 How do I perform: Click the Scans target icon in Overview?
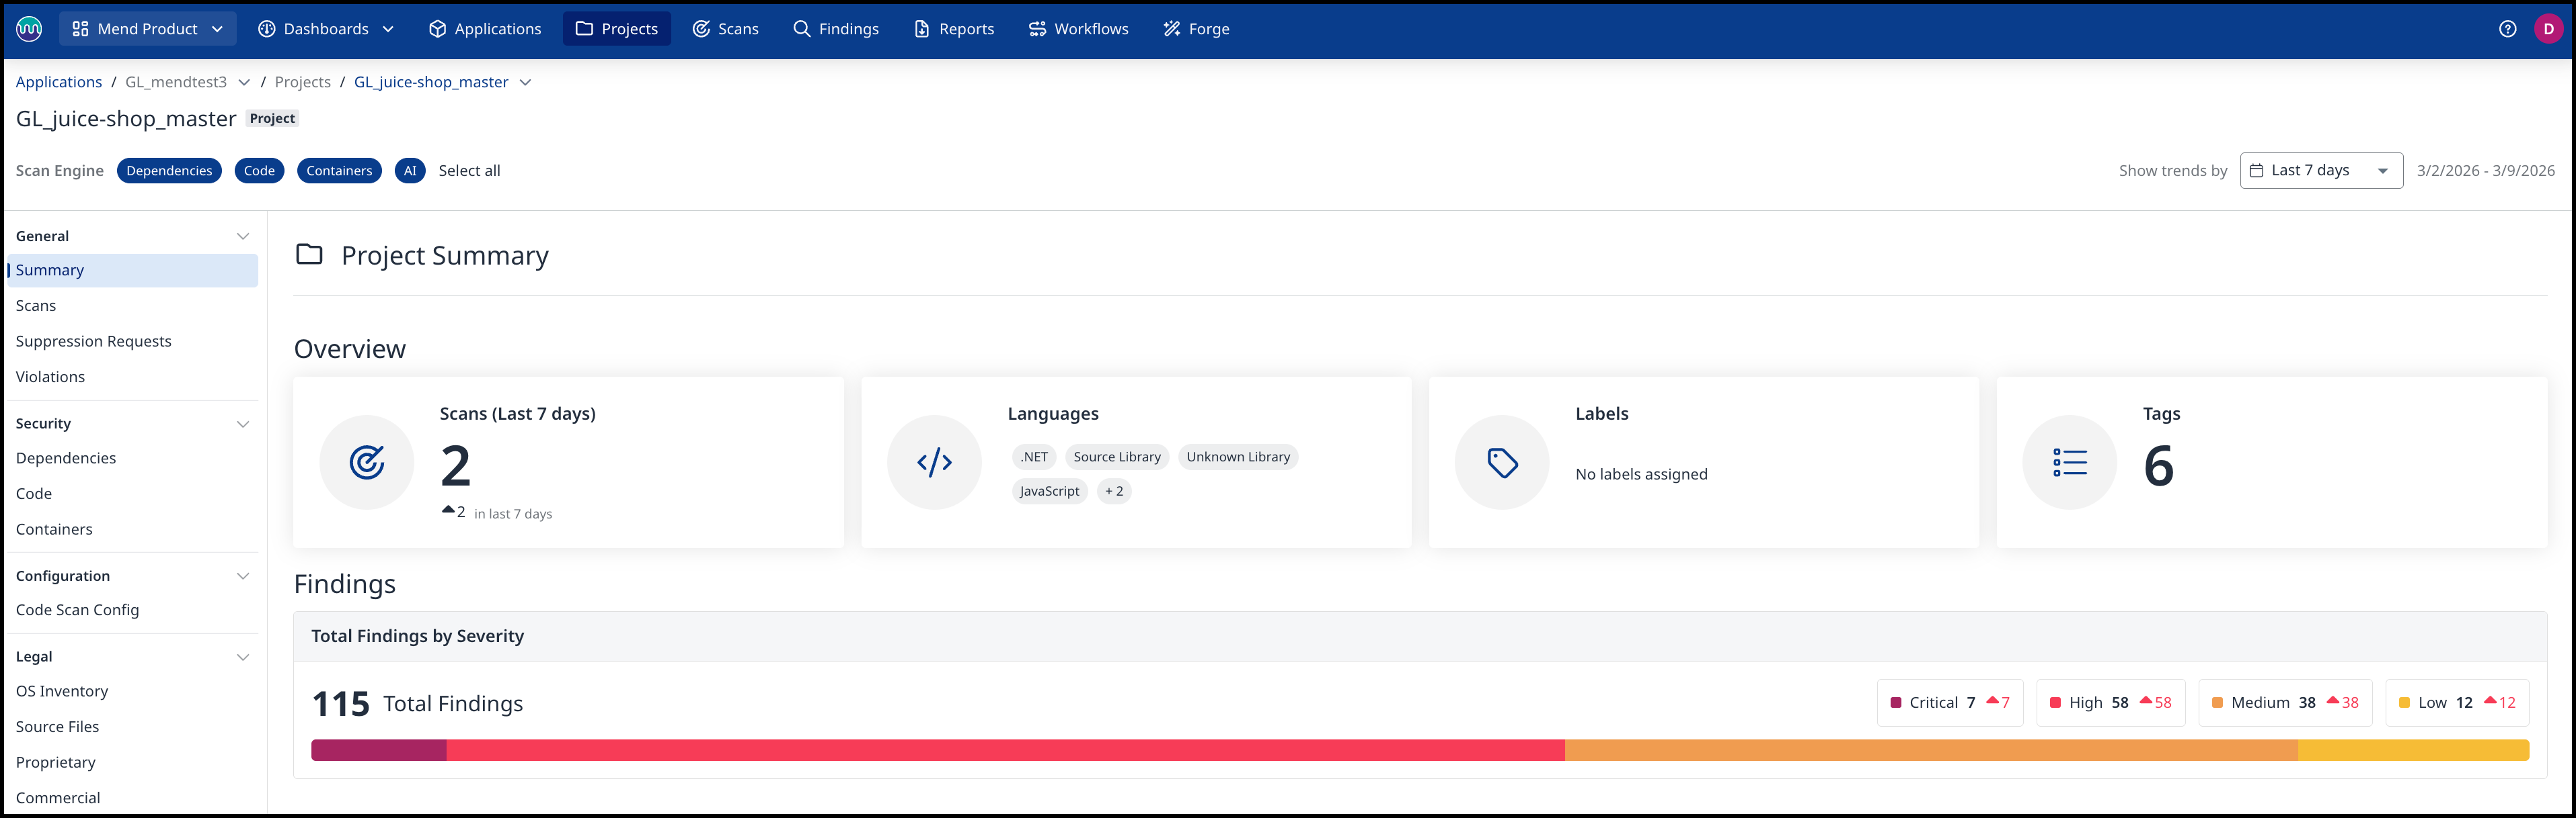367,463
